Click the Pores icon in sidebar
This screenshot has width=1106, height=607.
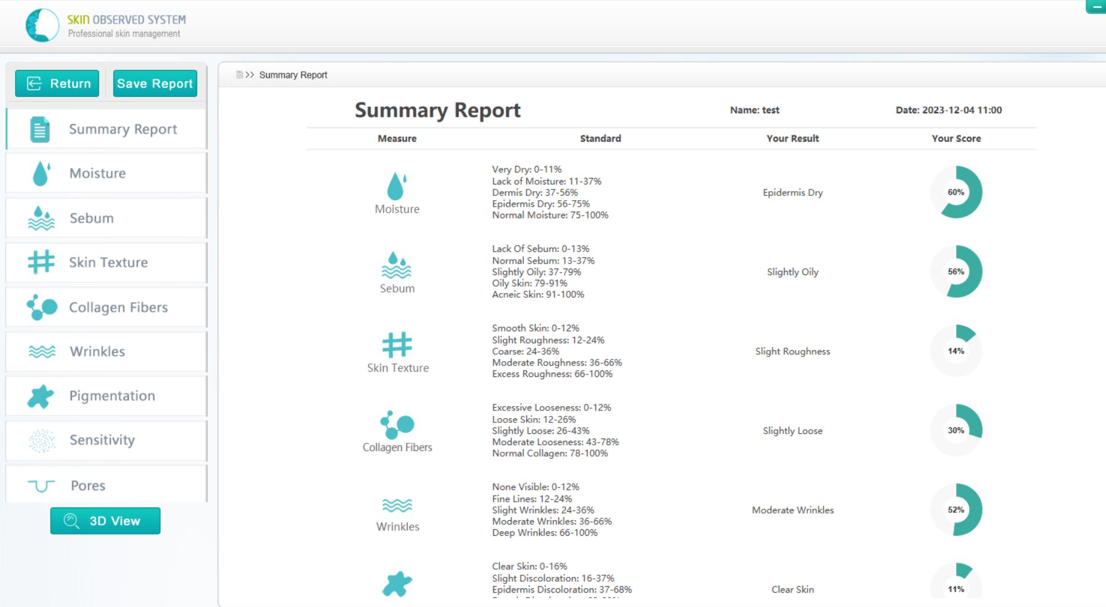[41, 485]
